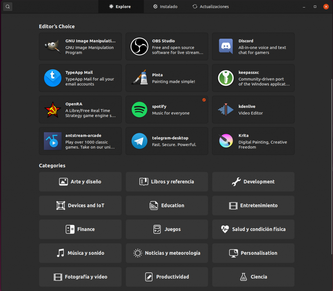The height and width of the screenshot is (291, 333).
Task: Select the Explore tab
Action: [120, 7]
